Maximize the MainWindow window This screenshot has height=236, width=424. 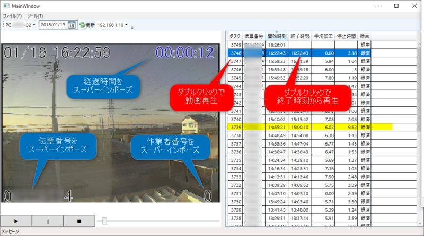396,6
